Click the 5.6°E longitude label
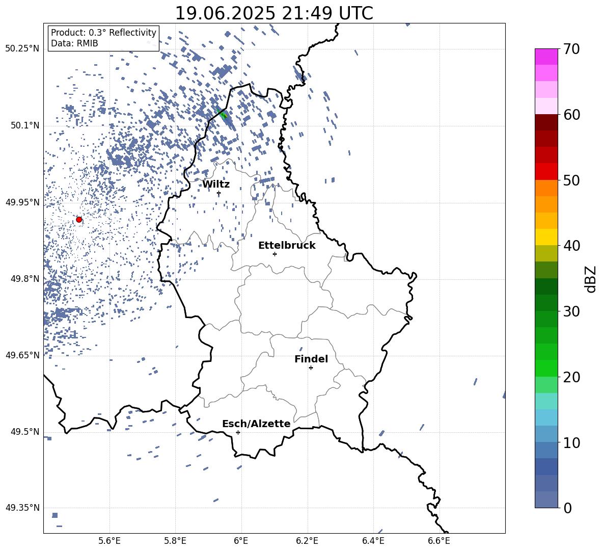 tap(109, 541)
